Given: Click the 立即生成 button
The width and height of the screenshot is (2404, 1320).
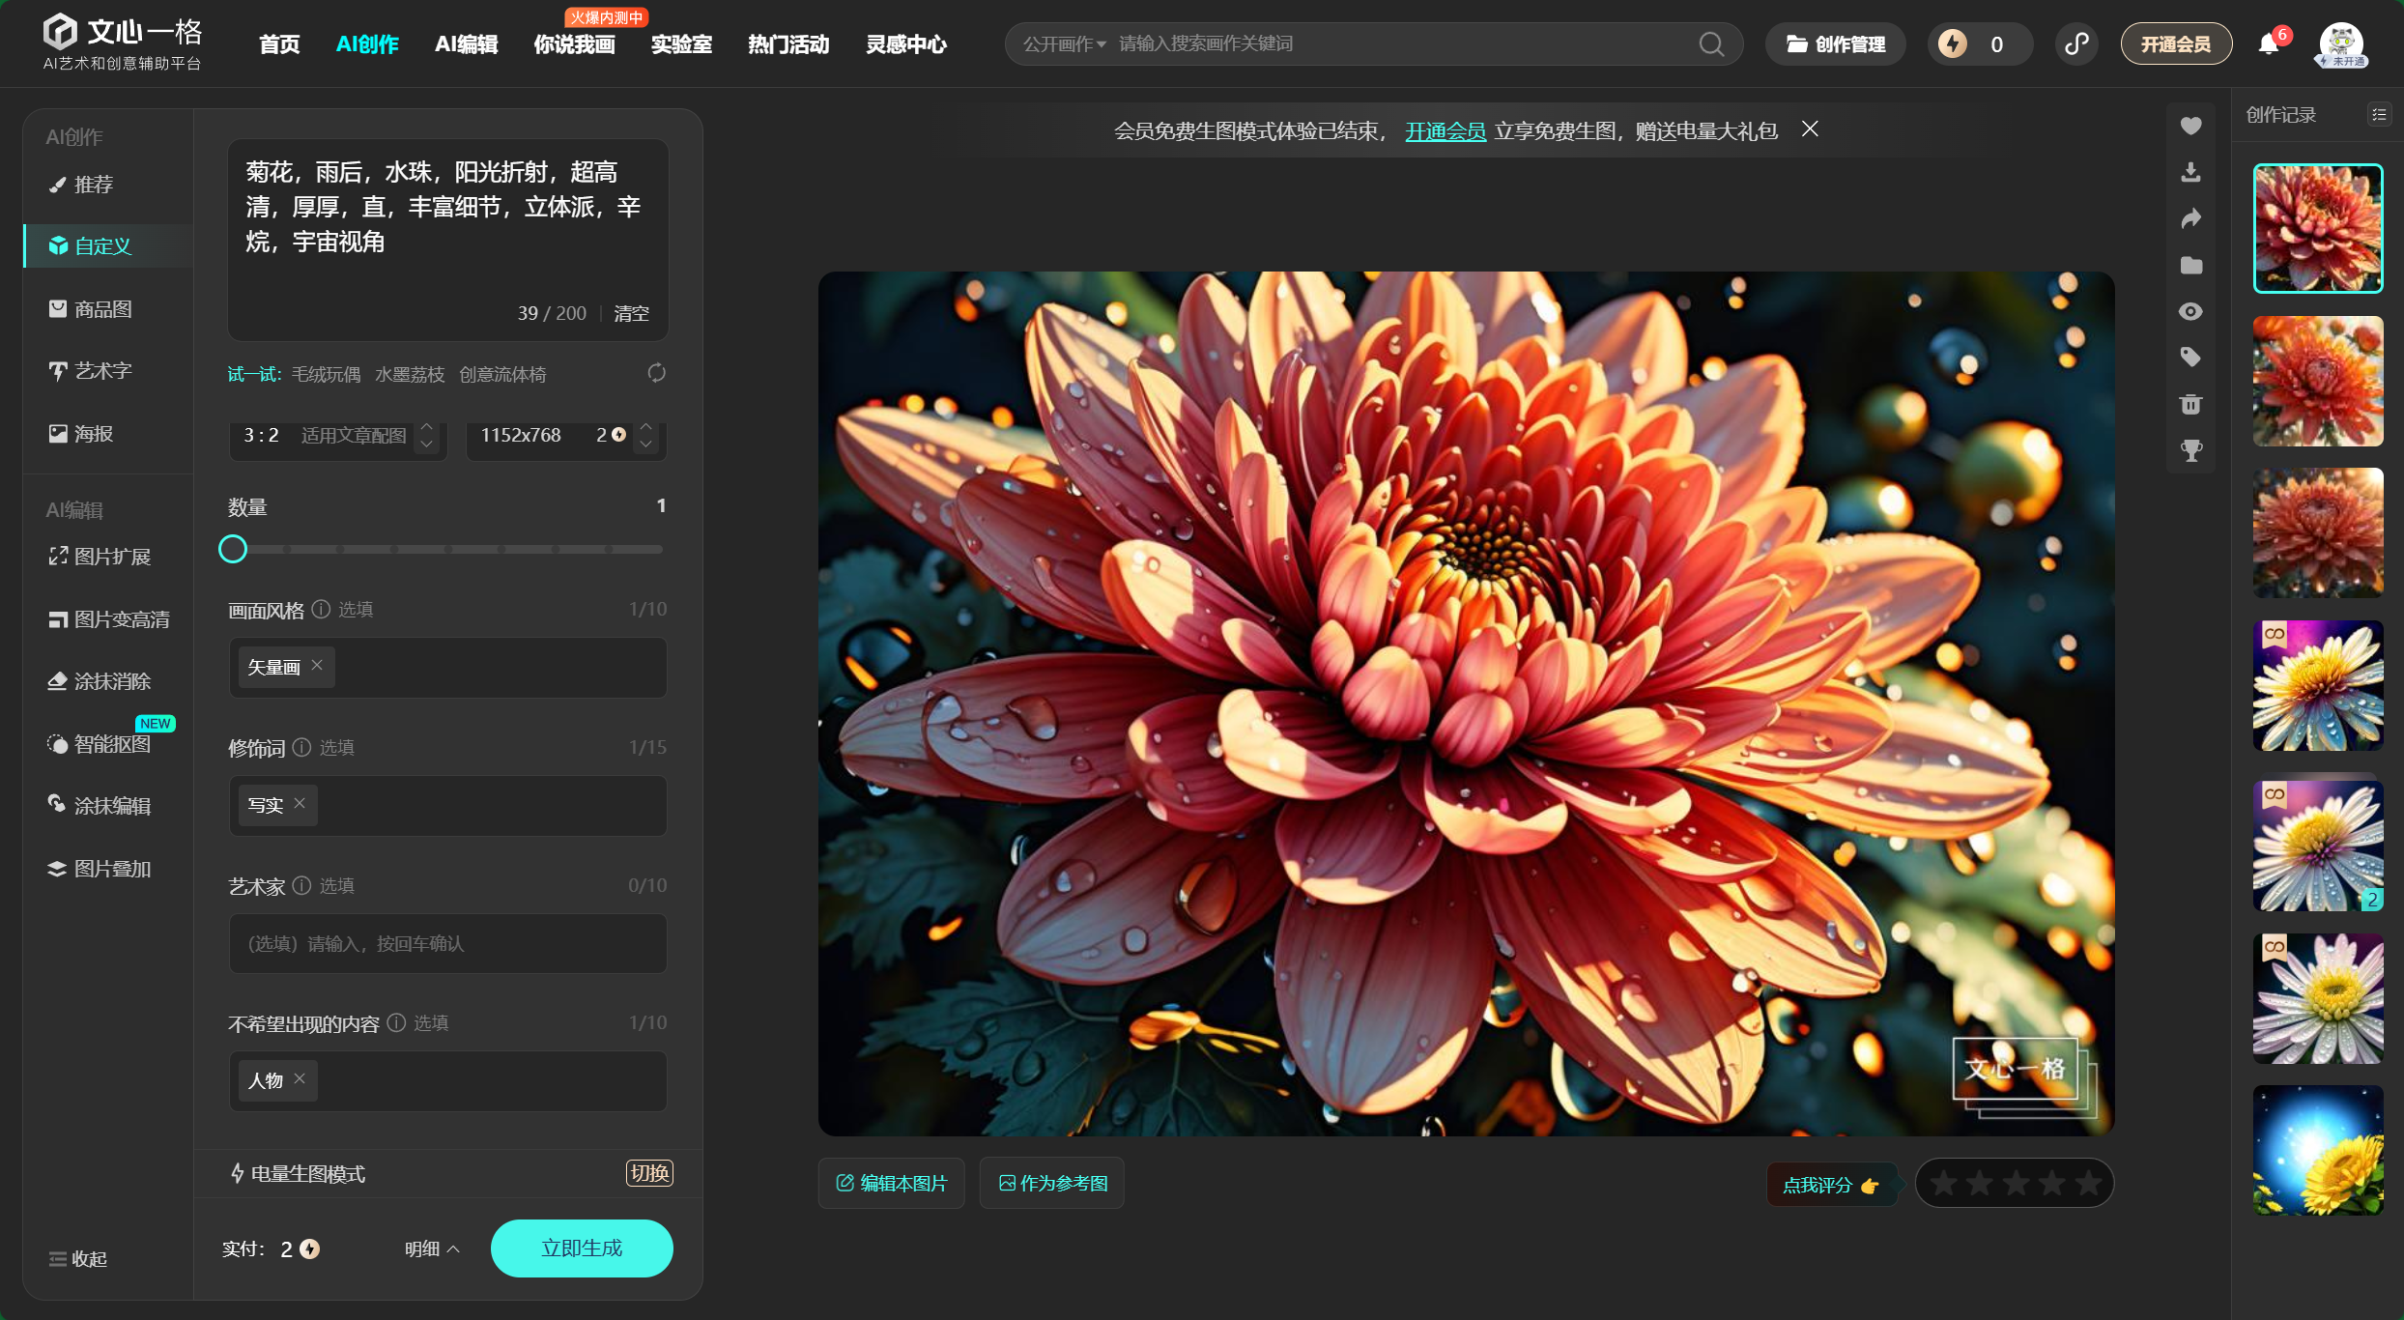Looking at the screenshot, I should pos(582,1248).
